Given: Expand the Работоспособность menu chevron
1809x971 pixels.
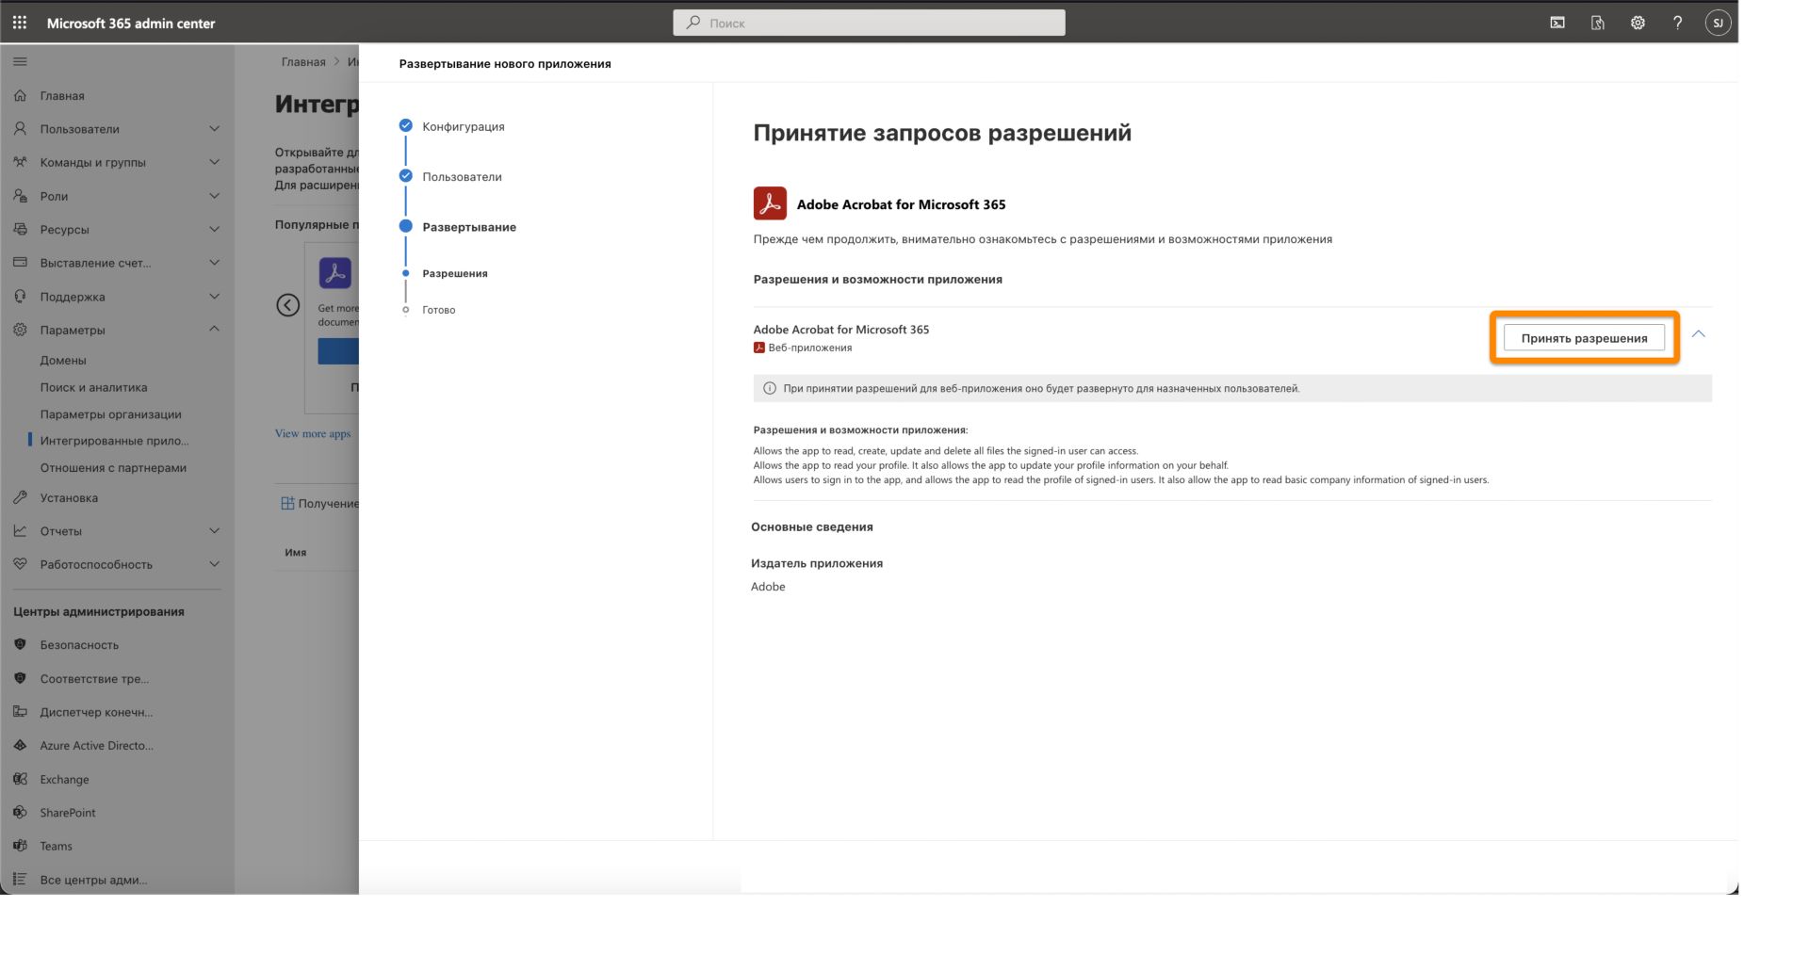Looking at the screenshot, I should click(x=214, y=564).
